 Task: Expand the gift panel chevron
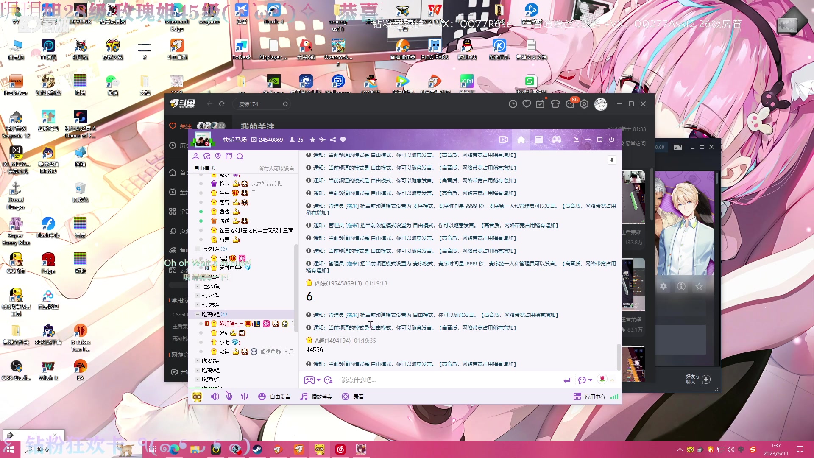tap(612, 380)
